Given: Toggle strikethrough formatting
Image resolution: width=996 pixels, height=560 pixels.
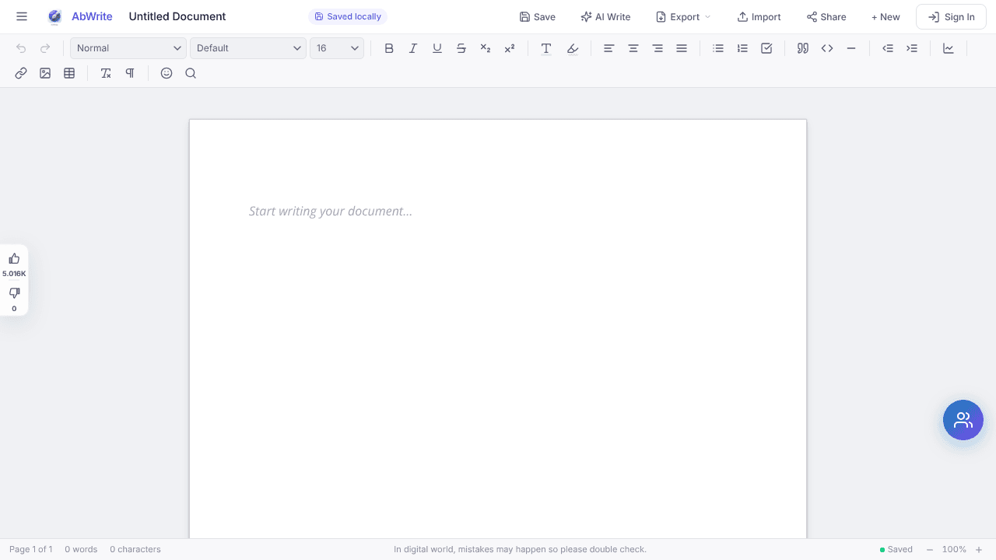Looking at the screenshot, I should pyautogui.click(x=461, y=48).
